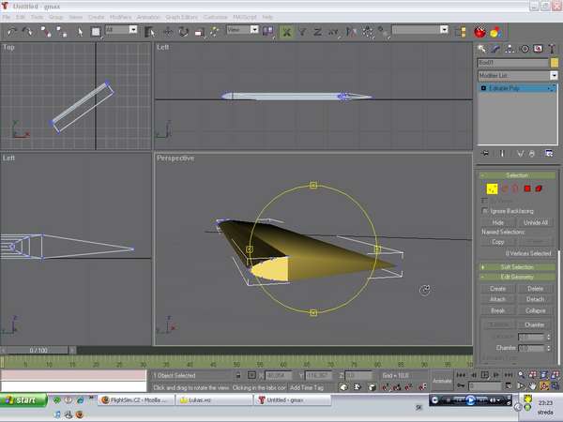
Task: Open the Tools menu
Action: click(37, 17)
